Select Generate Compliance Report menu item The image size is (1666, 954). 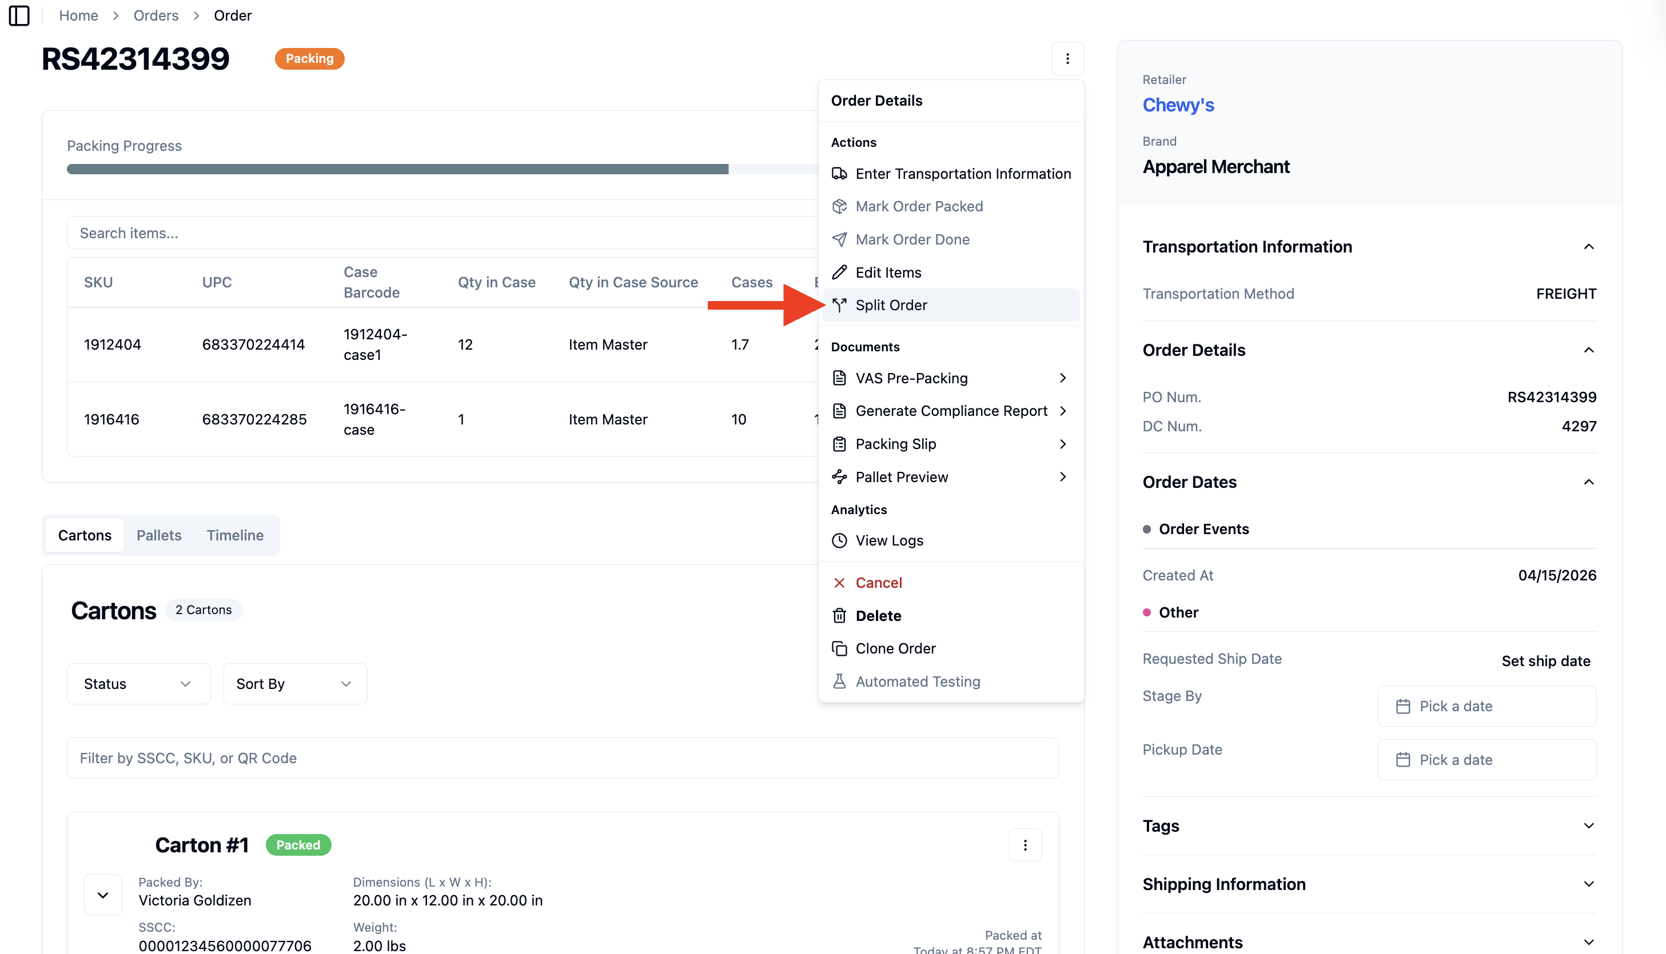(x=950, y=411)
